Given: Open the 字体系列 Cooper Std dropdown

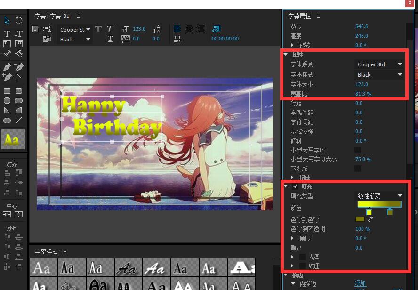Looking at the screenshot, I should click(x=379, y=64).
